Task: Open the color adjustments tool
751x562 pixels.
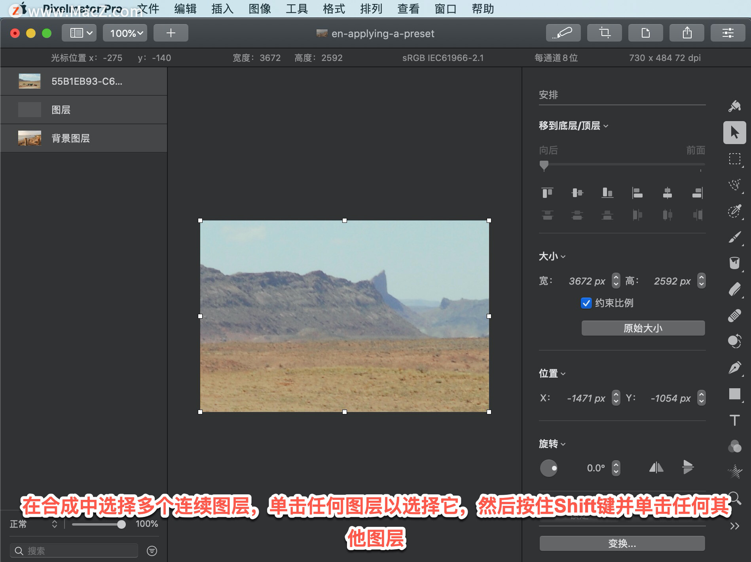Action: 734,446
